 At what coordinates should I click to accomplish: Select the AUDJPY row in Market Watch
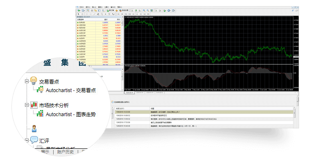pyautogui.click(x=99, y=38)
